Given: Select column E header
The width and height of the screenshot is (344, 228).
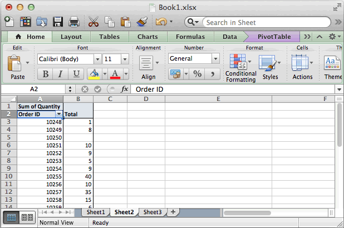Looking at the screenshot, I should [218, 99].
